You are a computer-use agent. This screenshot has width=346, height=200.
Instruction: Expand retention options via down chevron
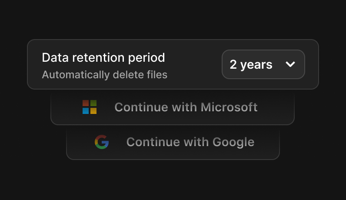coord(290,64)
